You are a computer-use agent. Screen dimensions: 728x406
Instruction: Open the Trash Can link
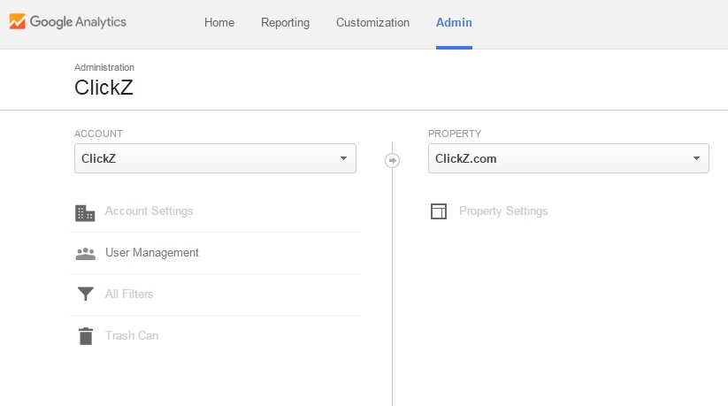point(132,336)
